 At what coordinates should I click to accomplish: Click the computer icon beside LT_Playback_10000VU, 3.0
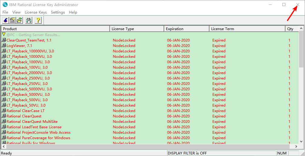[x=4, y=57]
